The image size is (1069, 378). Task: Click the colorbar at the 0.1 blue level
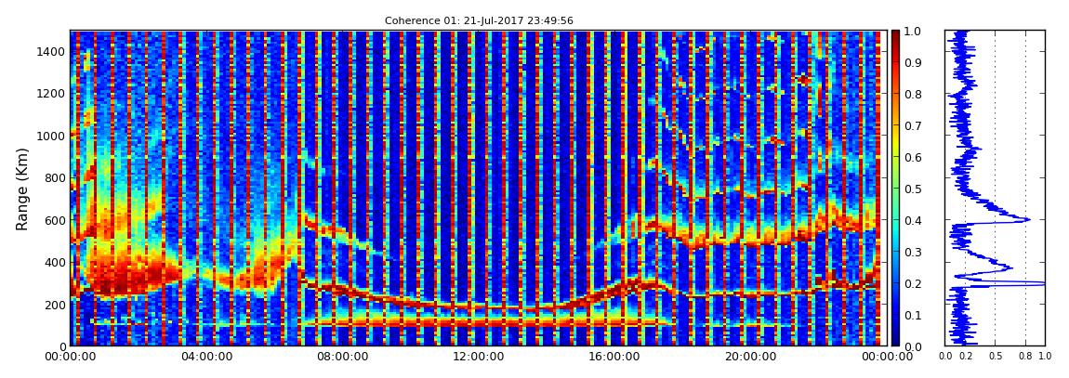(895, 315)
